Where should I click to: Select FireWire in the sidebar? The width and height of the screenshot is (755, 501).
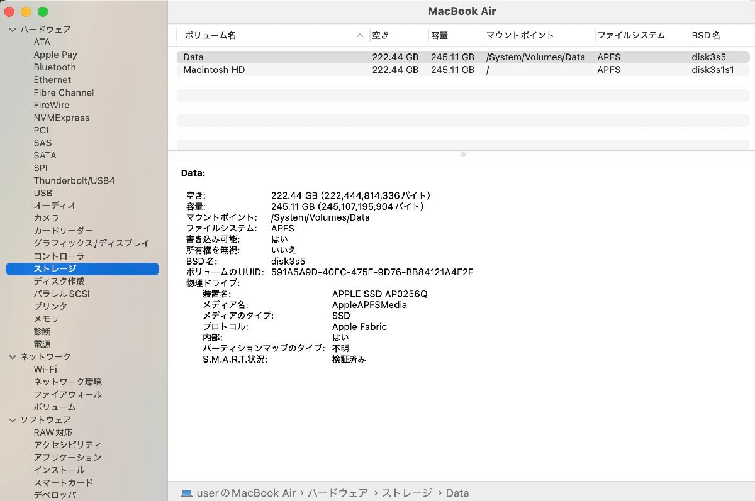52,105
